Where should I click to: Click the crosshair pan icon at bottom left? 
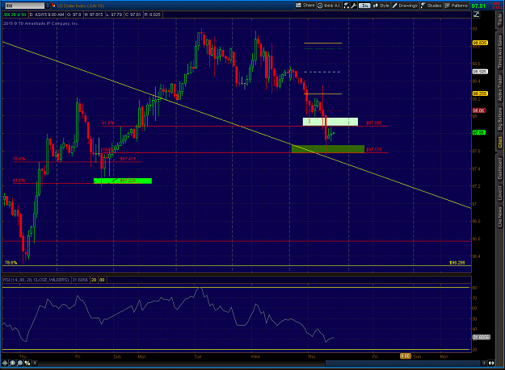5,363
